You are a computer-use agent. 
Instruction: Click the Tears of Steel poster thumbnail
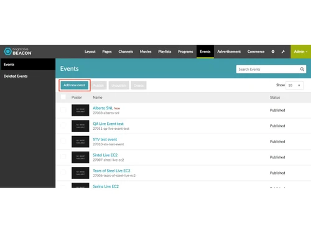(x=80, y=173)
